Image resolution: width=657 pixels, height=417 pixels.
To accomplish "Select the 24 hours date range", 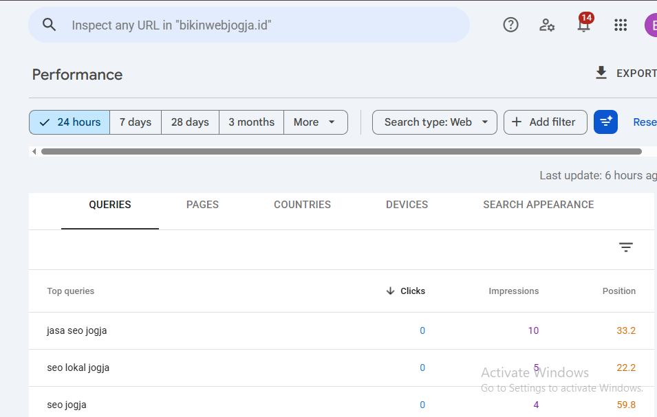I will pos(69,122).
